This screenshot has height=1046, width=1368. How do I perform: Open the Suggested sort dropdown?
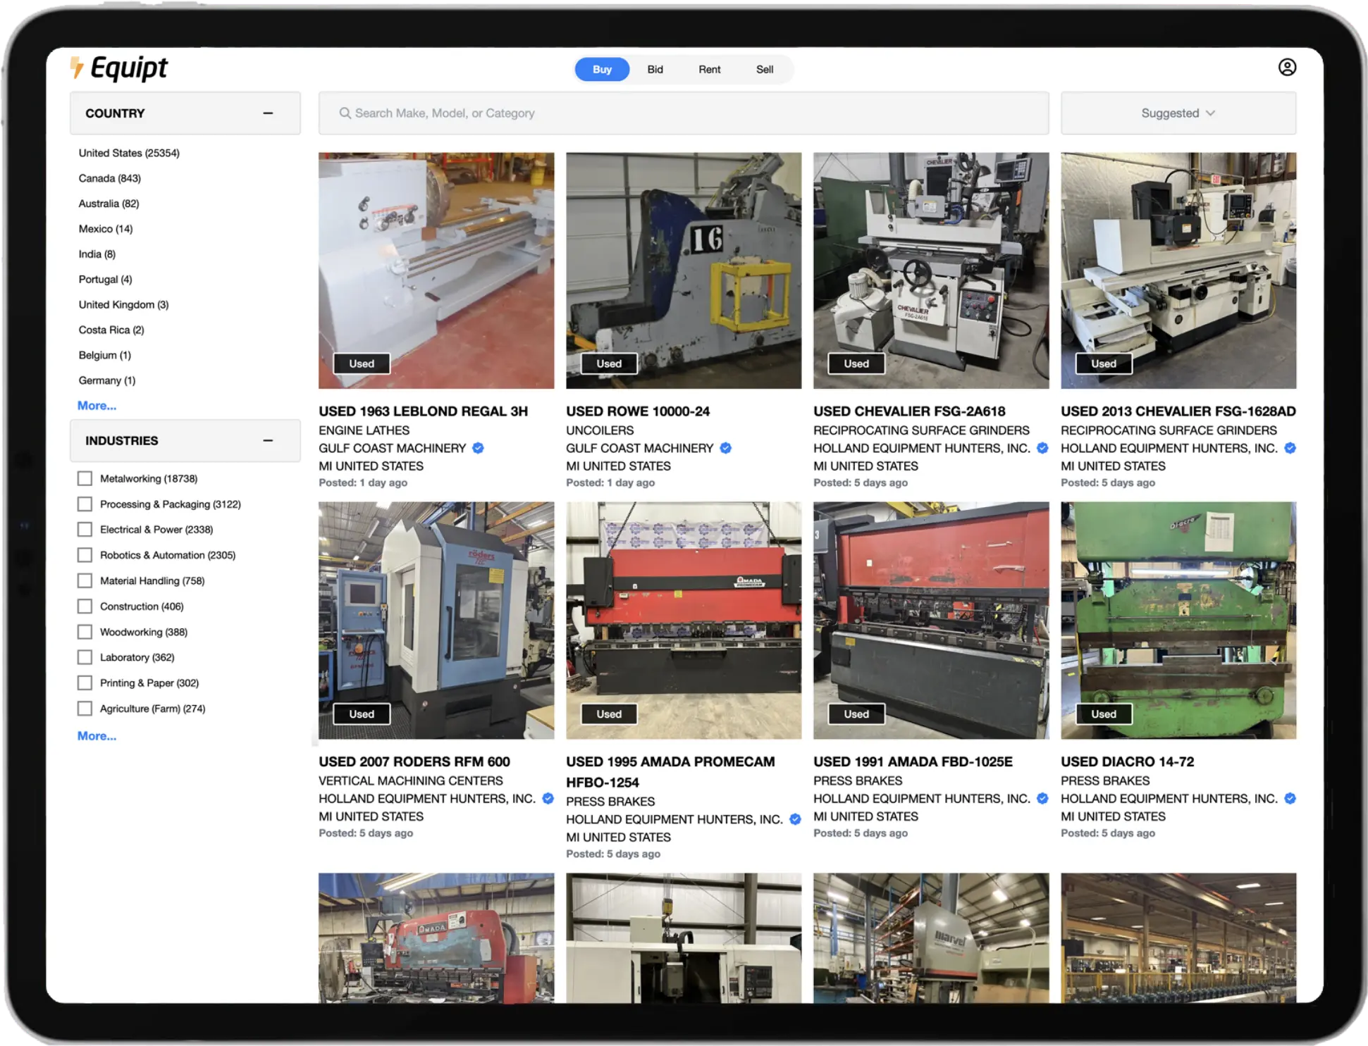pyautogui.click(x=1178, y=113)
